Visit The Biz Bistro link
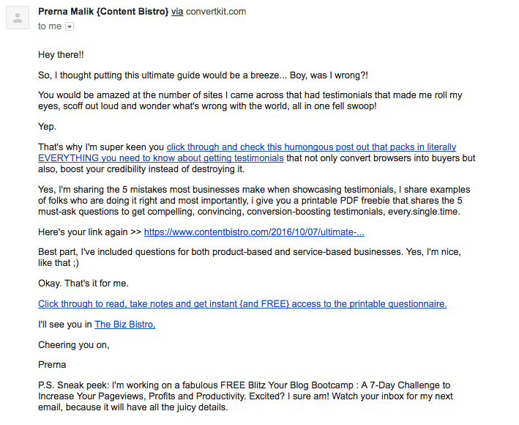 click(124, 325)
